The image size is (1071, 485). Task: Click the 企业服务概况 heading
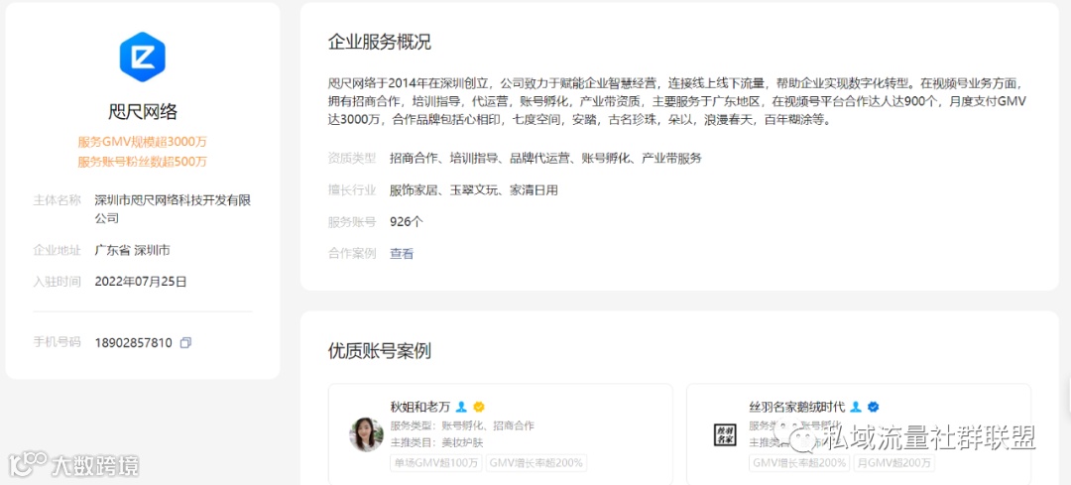point(380,43)
